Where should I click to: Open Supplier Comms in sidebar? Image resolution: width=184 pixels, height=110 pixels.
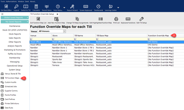9,91
